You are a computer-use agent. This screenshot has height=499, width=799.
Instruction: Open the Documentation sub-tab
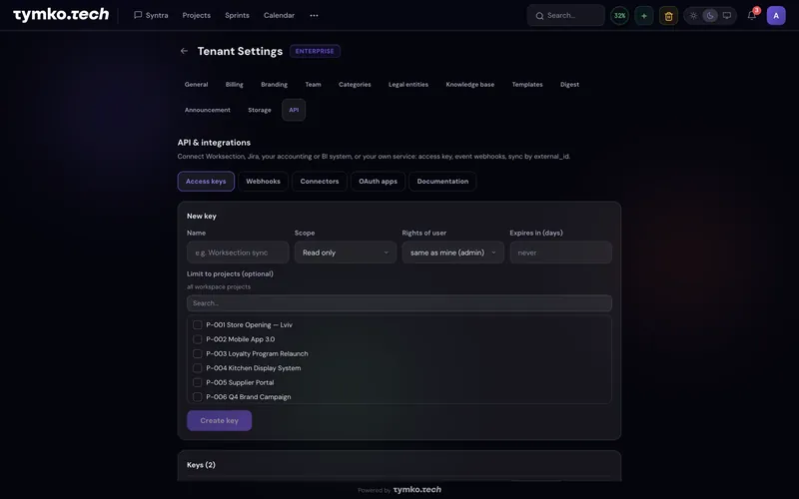tap(442, 182)
